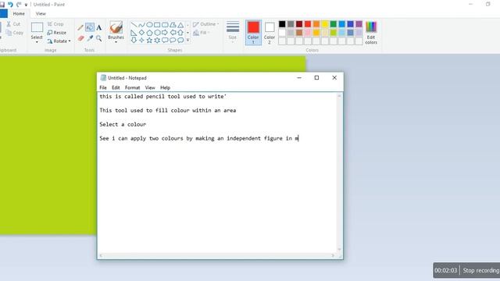Click the Notepad vertical scrollbar
The image size is (500, 281).
(340, 173)
